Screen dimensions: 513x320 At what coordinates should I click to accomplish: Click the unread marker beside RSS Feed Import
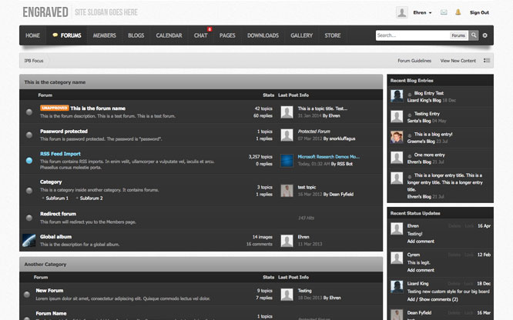(x=28, y=158)
